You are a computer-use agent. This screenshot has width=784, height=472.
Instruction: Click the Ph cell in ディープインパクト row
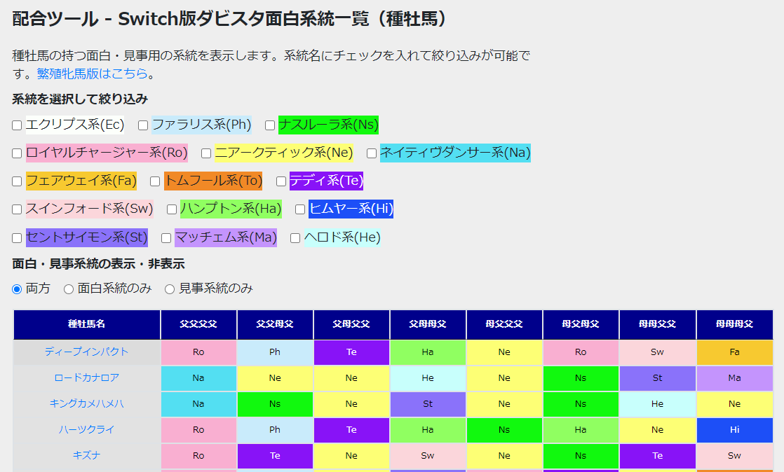click(x=275, y=352)
